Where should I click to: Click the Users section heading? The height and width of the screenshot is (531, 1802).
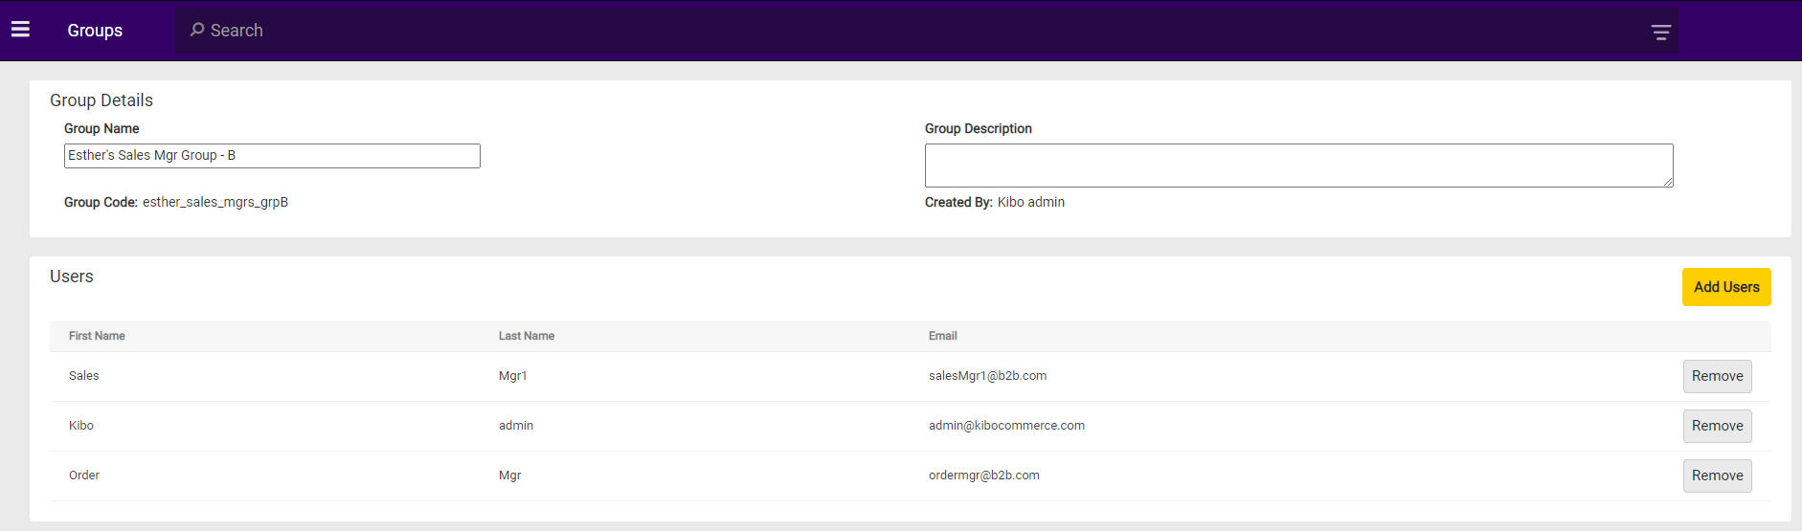(x=72, y=277)
